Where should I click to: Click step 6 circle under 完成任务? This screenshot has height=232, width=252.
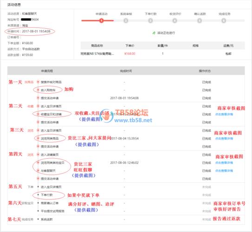(x=224, y=20)
